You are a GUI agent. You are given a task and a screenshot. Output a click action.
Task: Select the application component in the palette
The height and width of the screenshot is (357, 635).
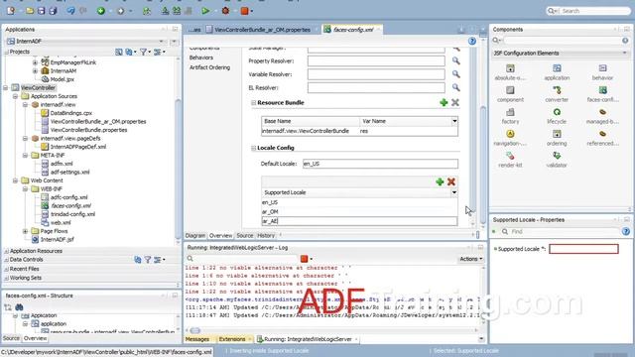pos(557,72)
